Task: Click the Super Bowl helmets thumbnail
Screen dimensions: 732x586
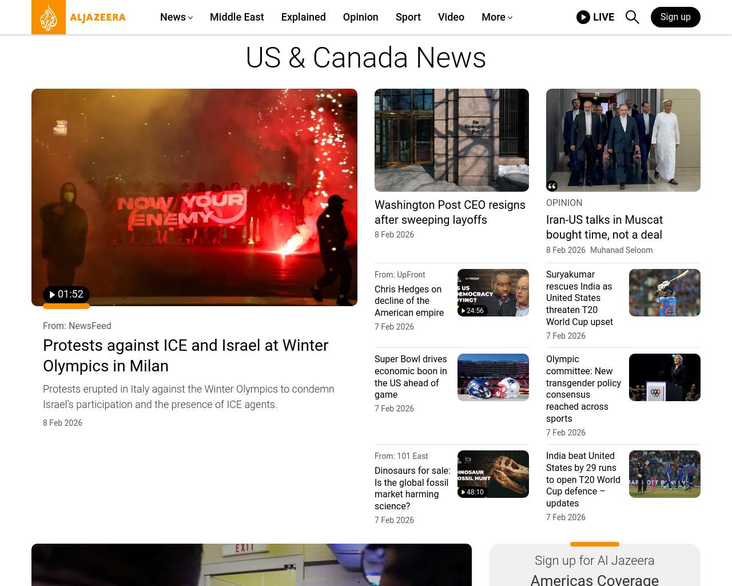Action: 493,377
